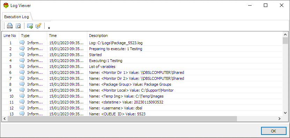The image size is (290, 138).
Task: Click 'Inform...' type text on line 2
Action: 35,49
